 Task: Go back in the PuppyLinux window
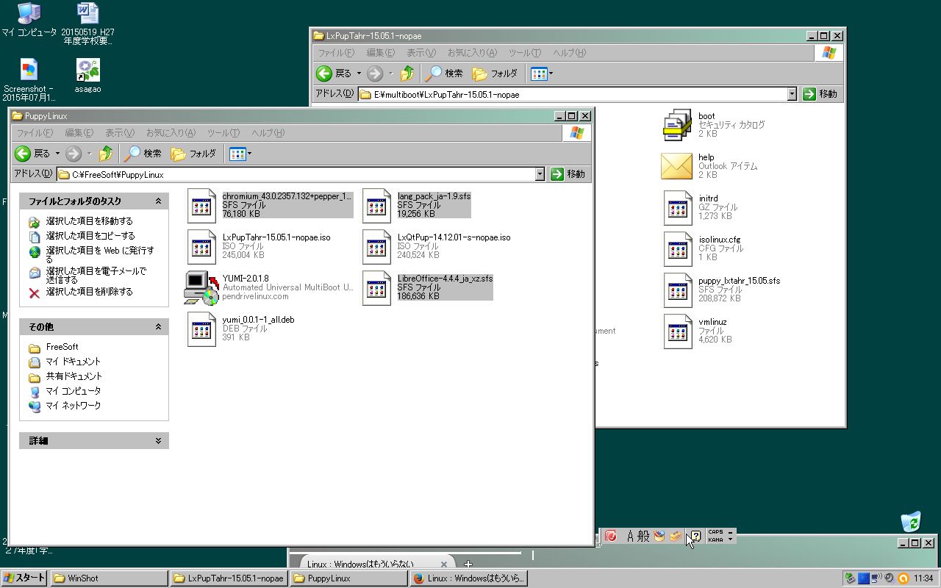pos(32,154)
